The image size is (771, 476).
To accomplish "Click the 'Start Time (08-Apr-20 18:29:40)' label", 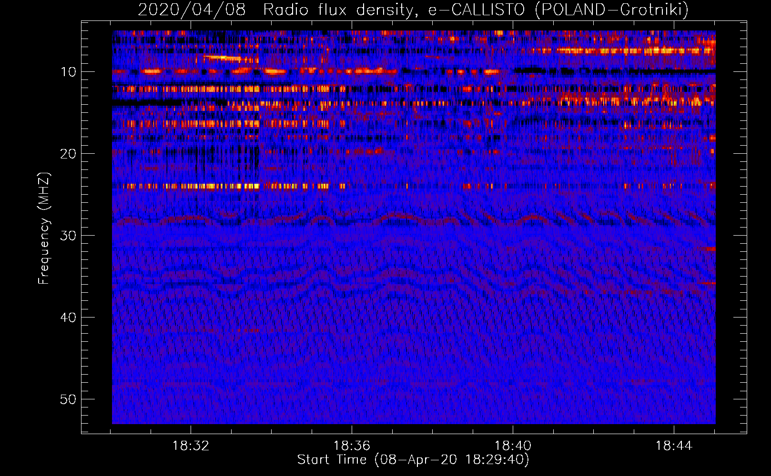I will pos(413,459).
